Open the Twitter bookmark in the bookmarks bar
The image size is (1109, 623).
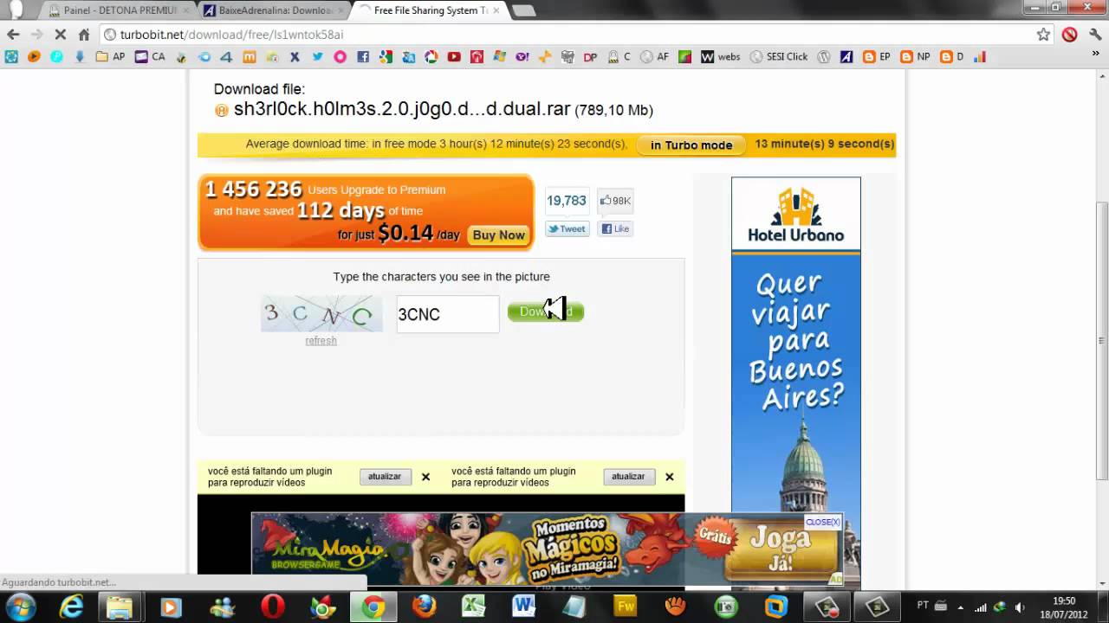[x=317, y=57]
